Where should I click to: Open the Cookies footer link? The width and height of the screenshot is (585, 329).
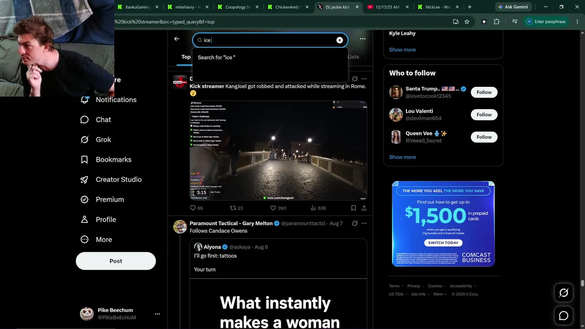(435, 286)
